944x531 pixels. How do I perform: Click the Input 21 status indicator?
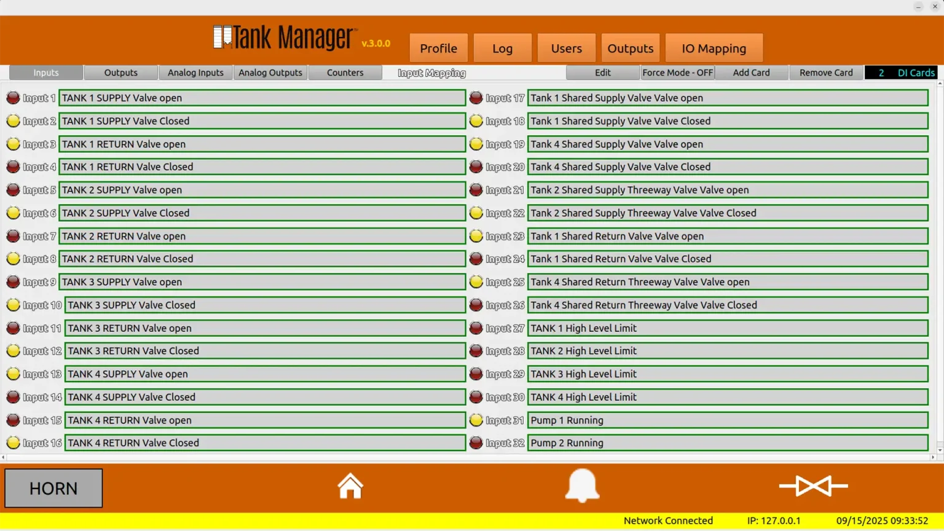(x=476, y=190)
